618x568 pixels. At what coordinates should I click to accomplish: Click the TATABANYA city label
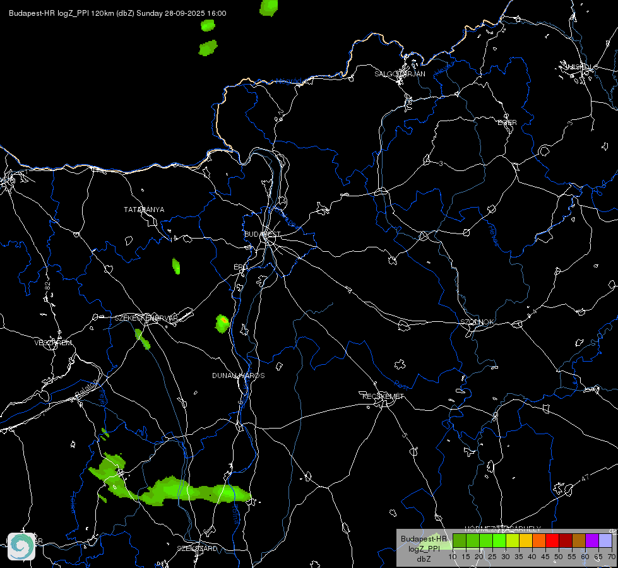(x=144, y=210)
